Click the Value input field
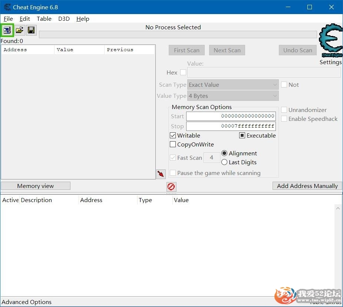Viewport: 343px width, 307px height. (x=264, y=72)
